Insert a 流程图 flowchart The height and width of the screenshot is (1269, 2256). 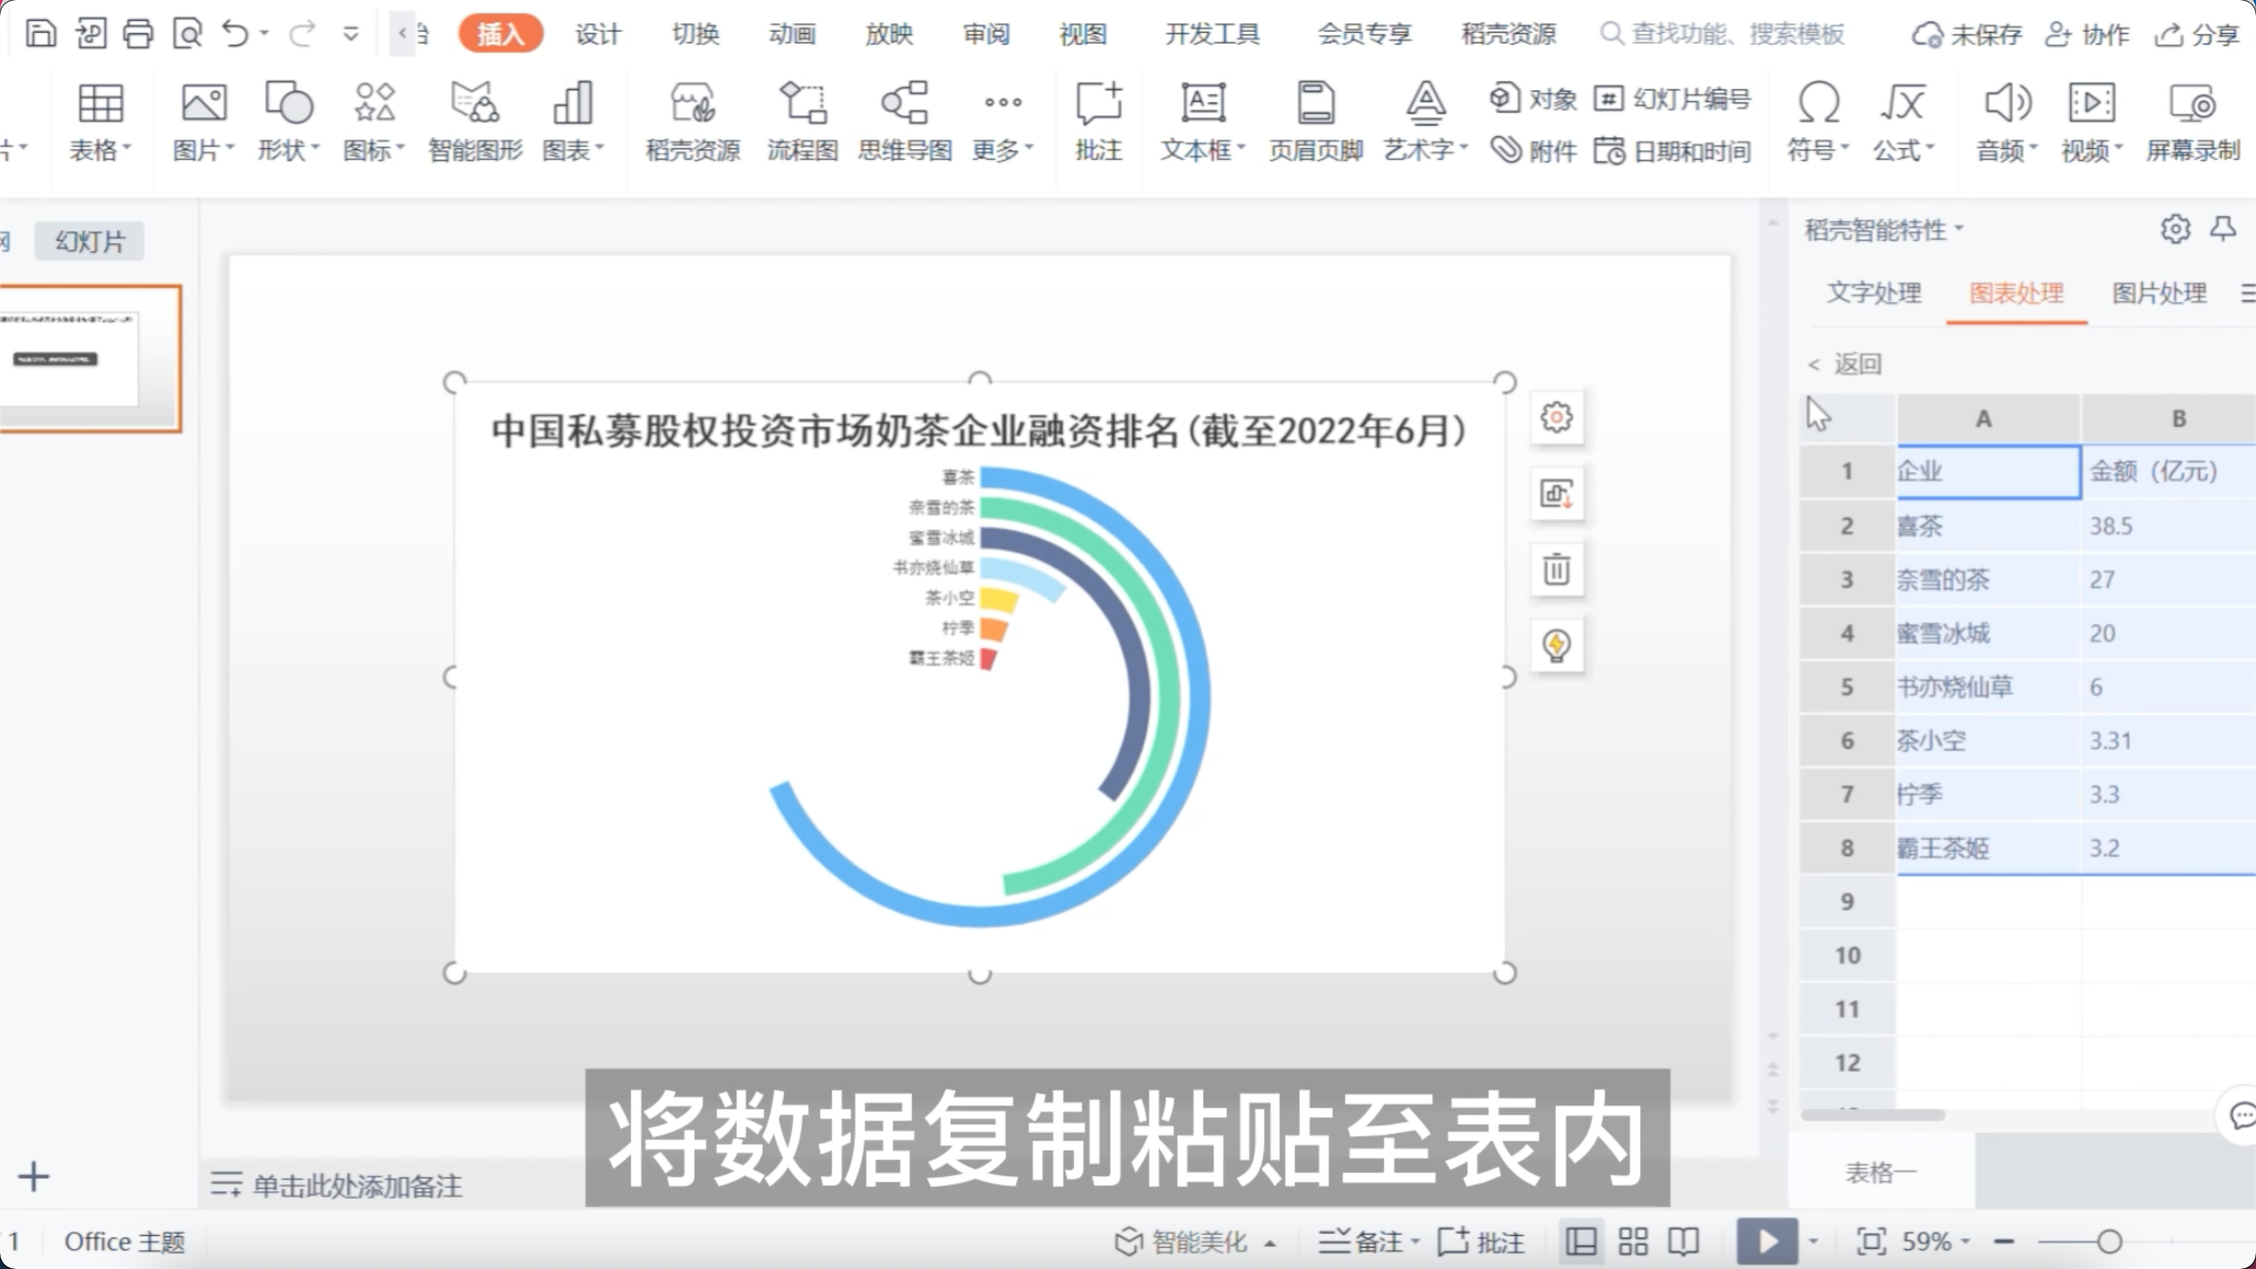(802, 121)
